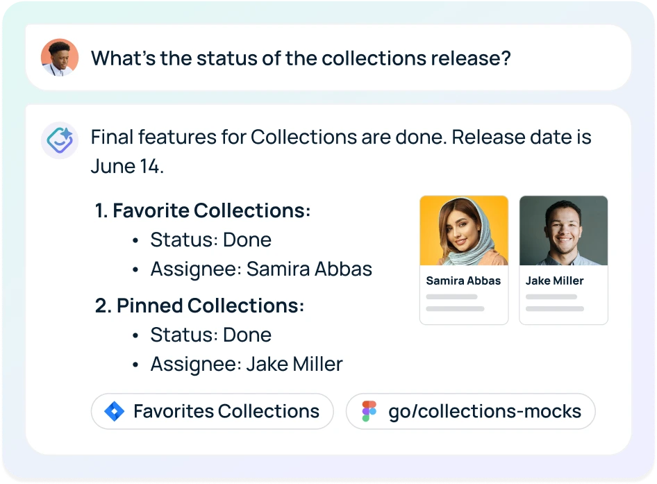Screen dimensions: 657x484
Task: Click the Favorite Collections list heading
Action: (203, 210)
